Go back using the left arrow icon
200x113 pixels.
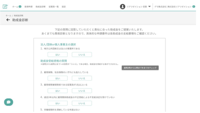(8, 20)
